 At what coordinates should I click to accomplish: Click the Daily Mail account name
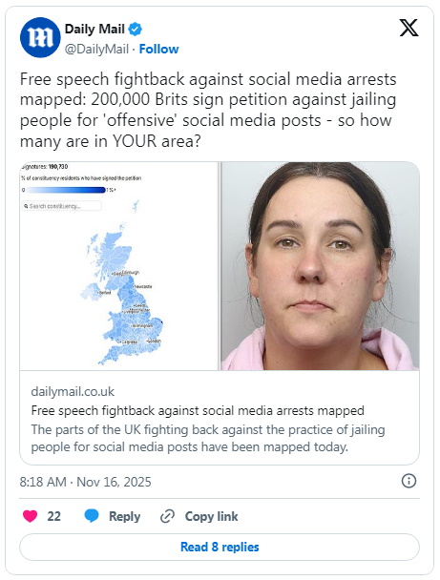(x=94, y=29)
